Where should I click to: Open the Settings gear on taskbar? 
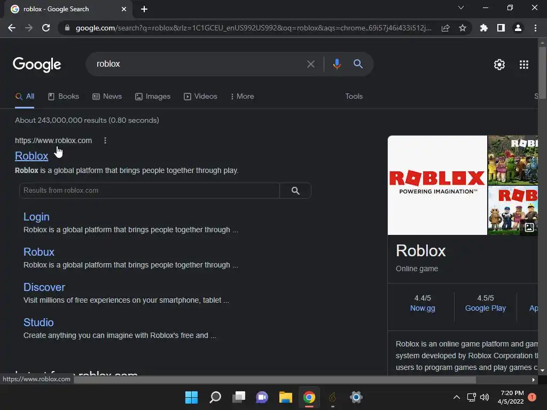pos(356,397)
